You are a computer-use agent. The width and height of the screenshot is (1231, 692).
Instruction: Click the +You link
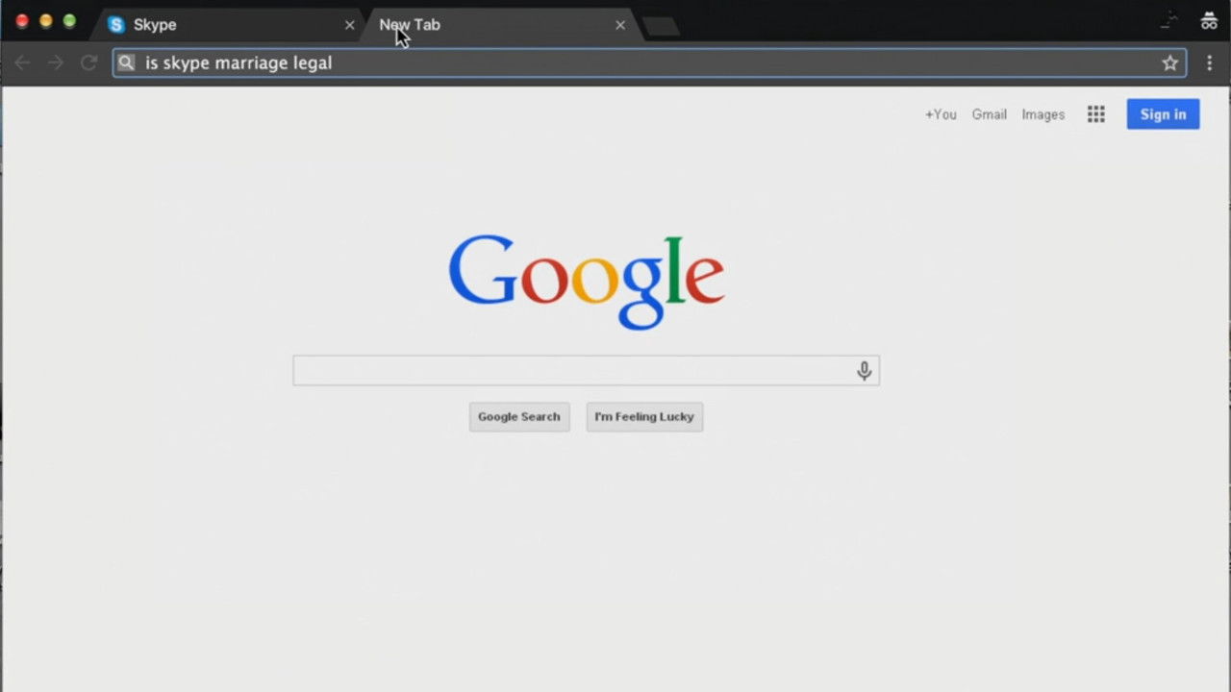click(940, 113)
